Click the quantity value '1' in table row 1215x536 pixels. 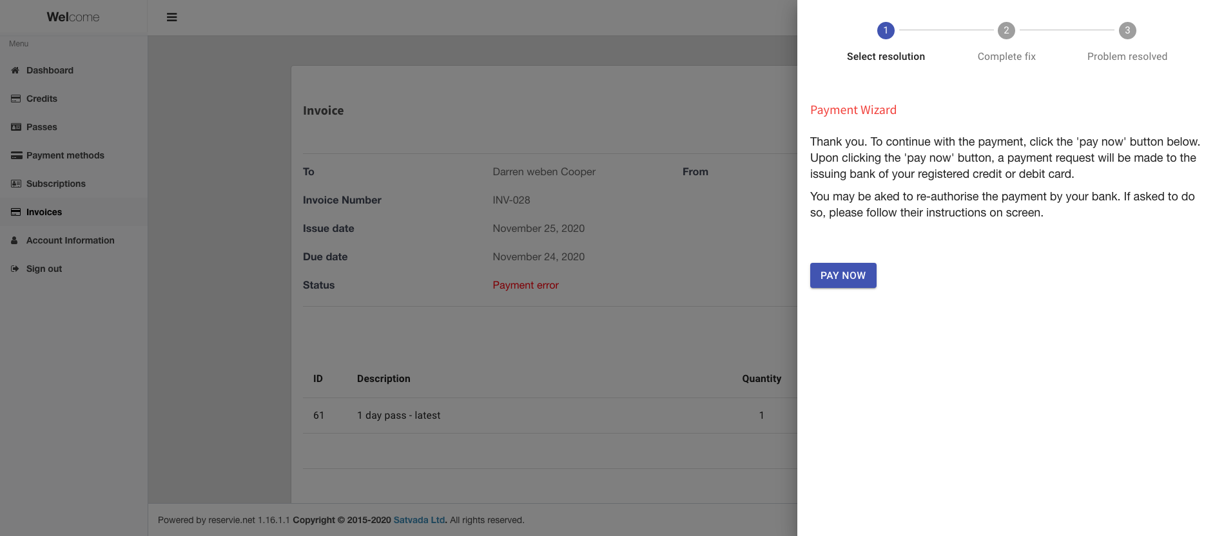click(x=761, y=416)
